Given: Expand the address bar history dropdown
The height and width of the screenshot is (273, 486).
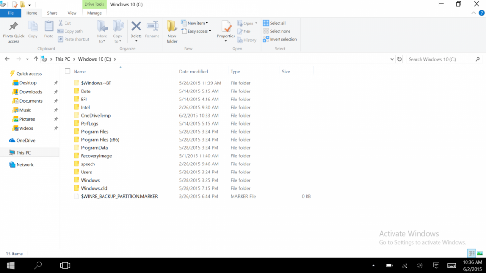Looking at the screenshot, I should click(392, 59).
